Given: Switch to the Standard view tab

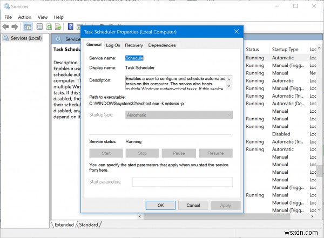Looking at the screenshot, I should point(89,225).
